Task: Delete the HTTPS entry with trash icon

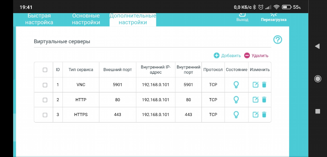Action: pos(264,114)
